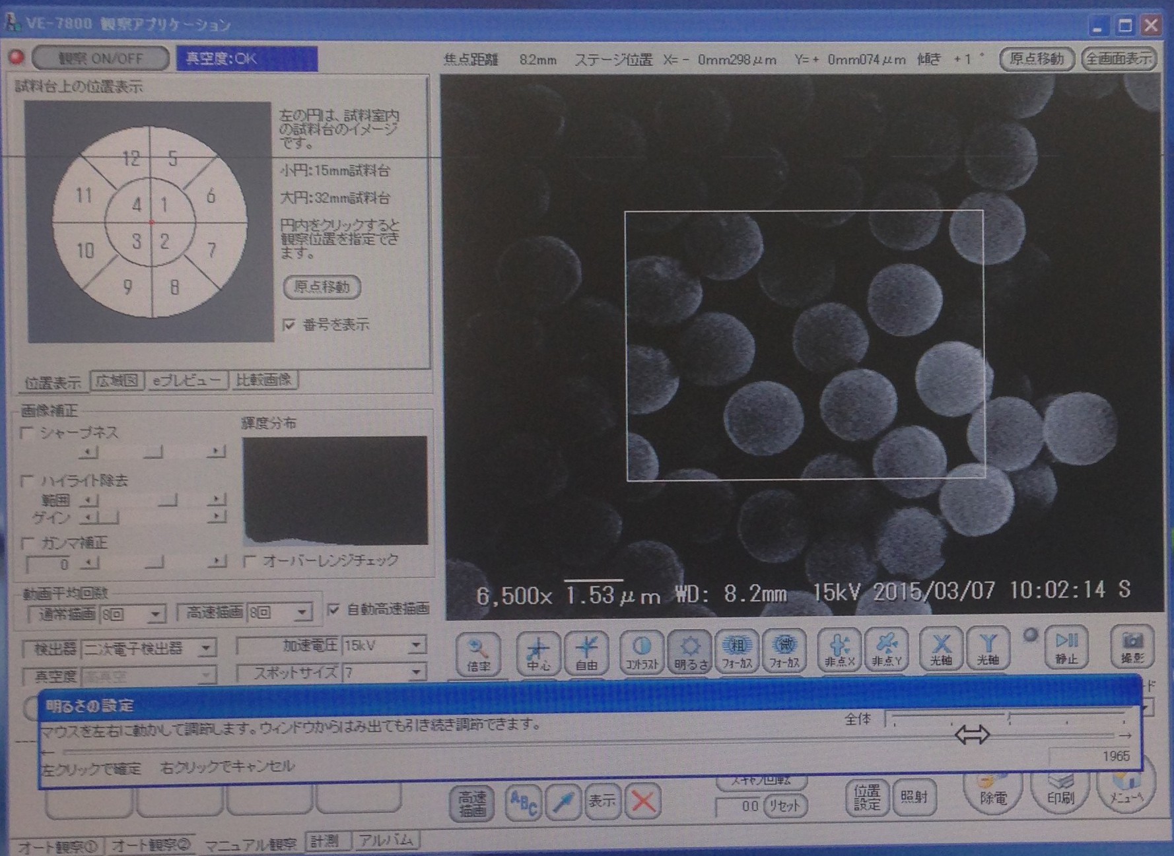1174x856 pixels.
Task: Switch to the 計測 tab
Action: tap(327, 841)
